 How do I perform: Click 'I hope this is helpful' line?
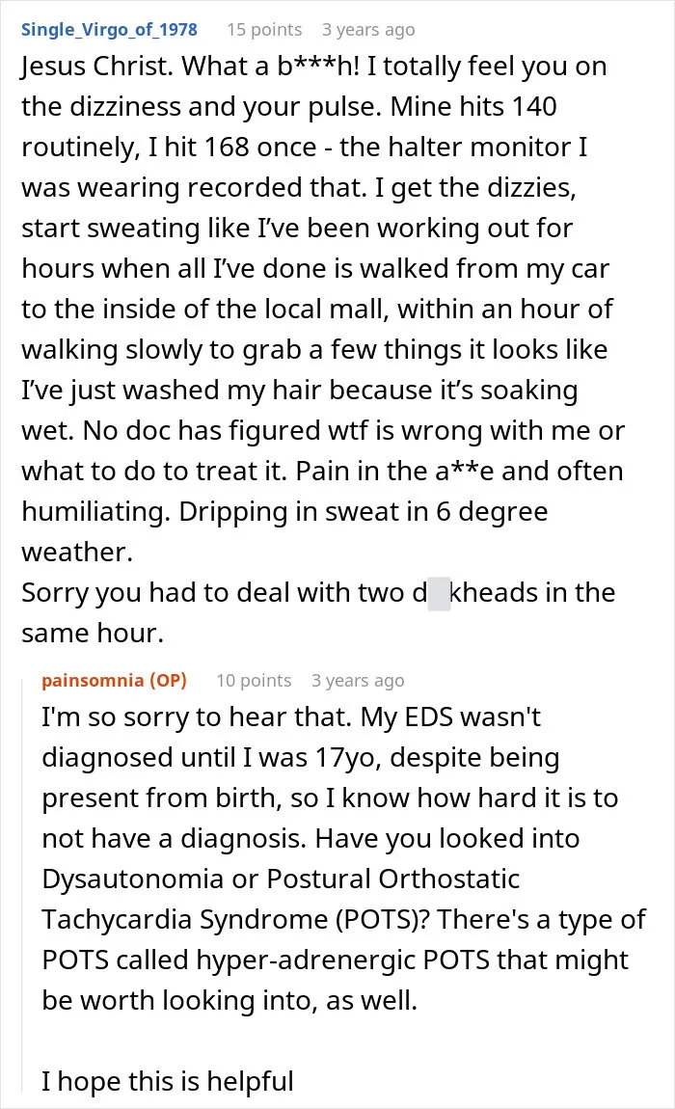(x=167, y=1081)
